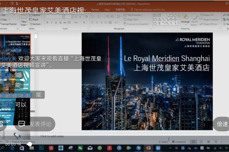Select the Oval shape in gallery
The image size is (229, 152).
[175, 15]
